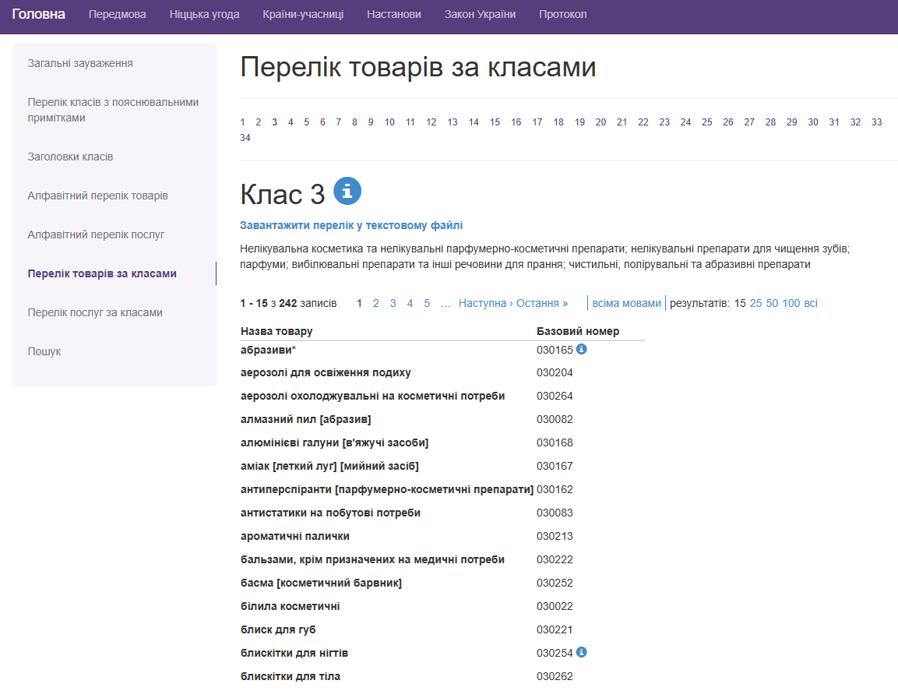The width and height of the screenshot is (898, 698).
Task: Open the Протокол navigation item
Action: click(562, 15)
